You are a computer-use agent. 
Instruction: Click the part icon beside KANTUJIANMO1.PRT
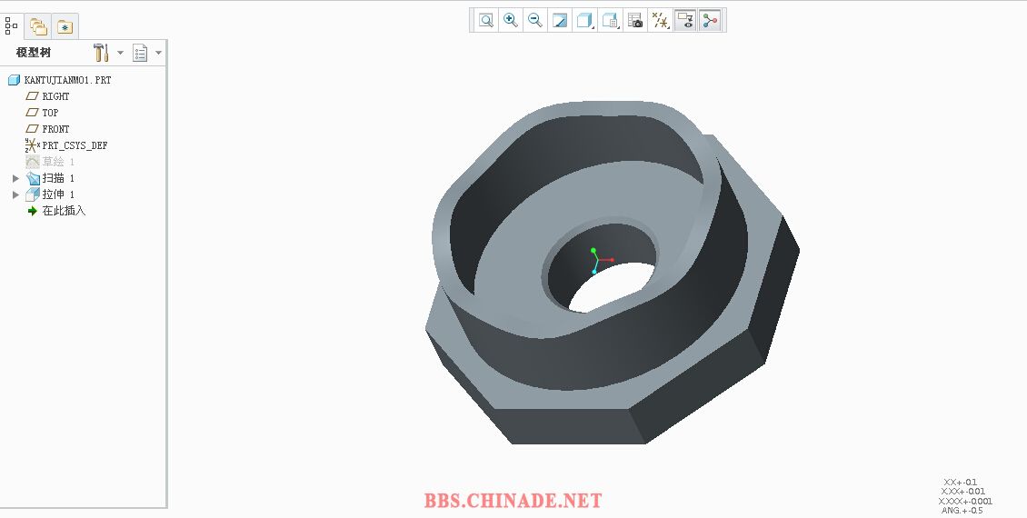14,80
